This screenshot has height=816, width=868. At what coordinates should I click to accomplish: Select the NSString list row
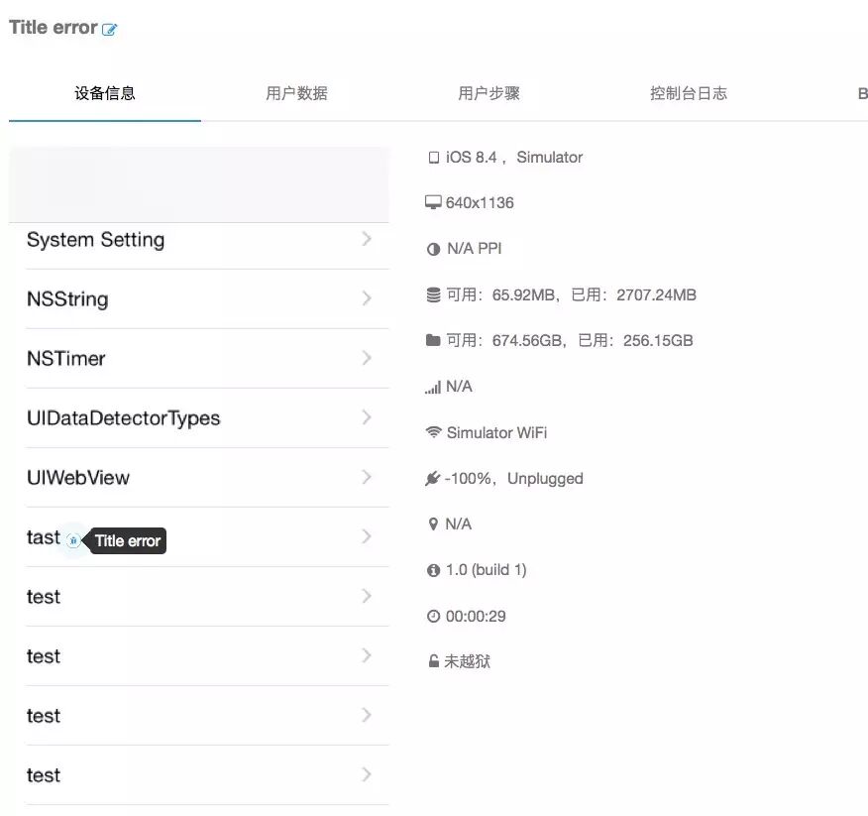(x=199, y=299)
